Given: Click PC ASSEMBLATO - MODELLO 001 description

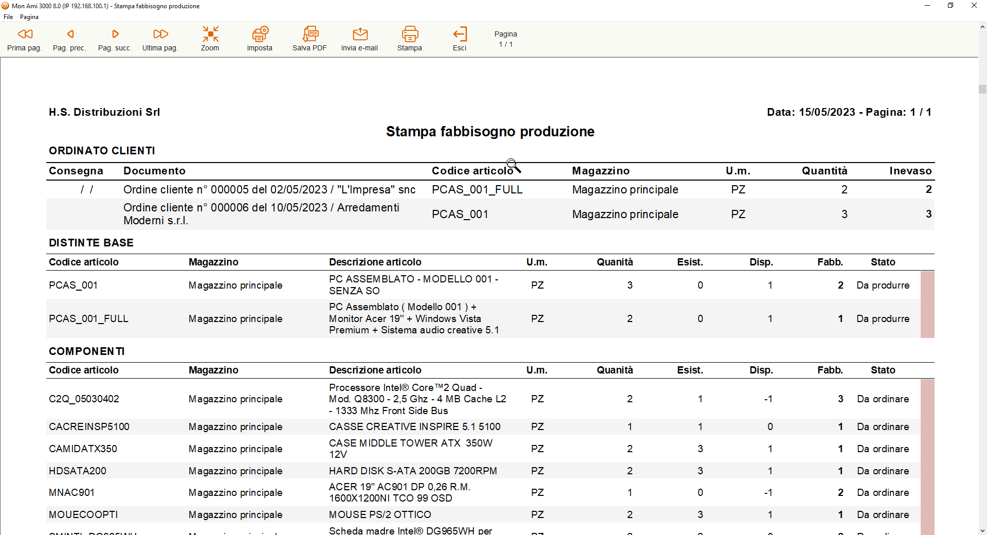Looking at the screenshot, I should tap(413, 285).
